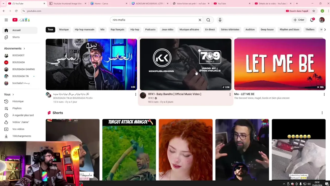Open BOUSSADA channel subscription
Viewport: 330px width, 186px height.
point(20,62)
